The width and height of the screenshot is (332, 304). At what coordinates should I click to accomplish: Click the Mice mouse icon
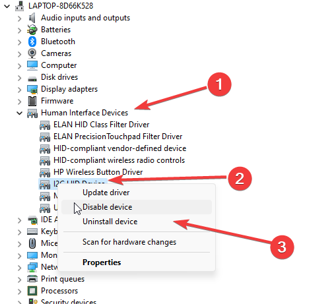32,243
